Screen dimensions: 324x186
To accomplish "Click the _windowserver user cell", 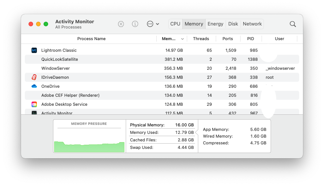I will [x=280, y=69].
